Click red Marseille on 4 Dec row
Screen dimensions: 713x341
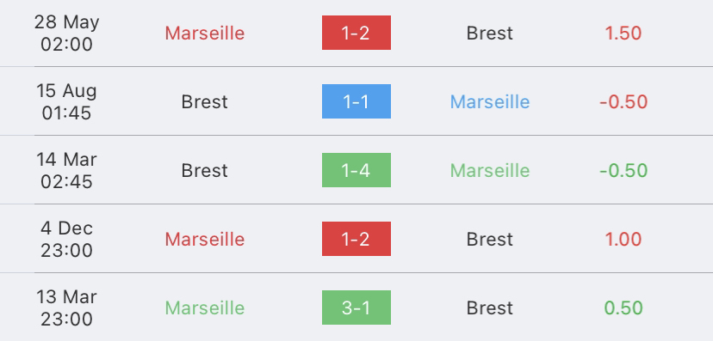tap(205, 239)
